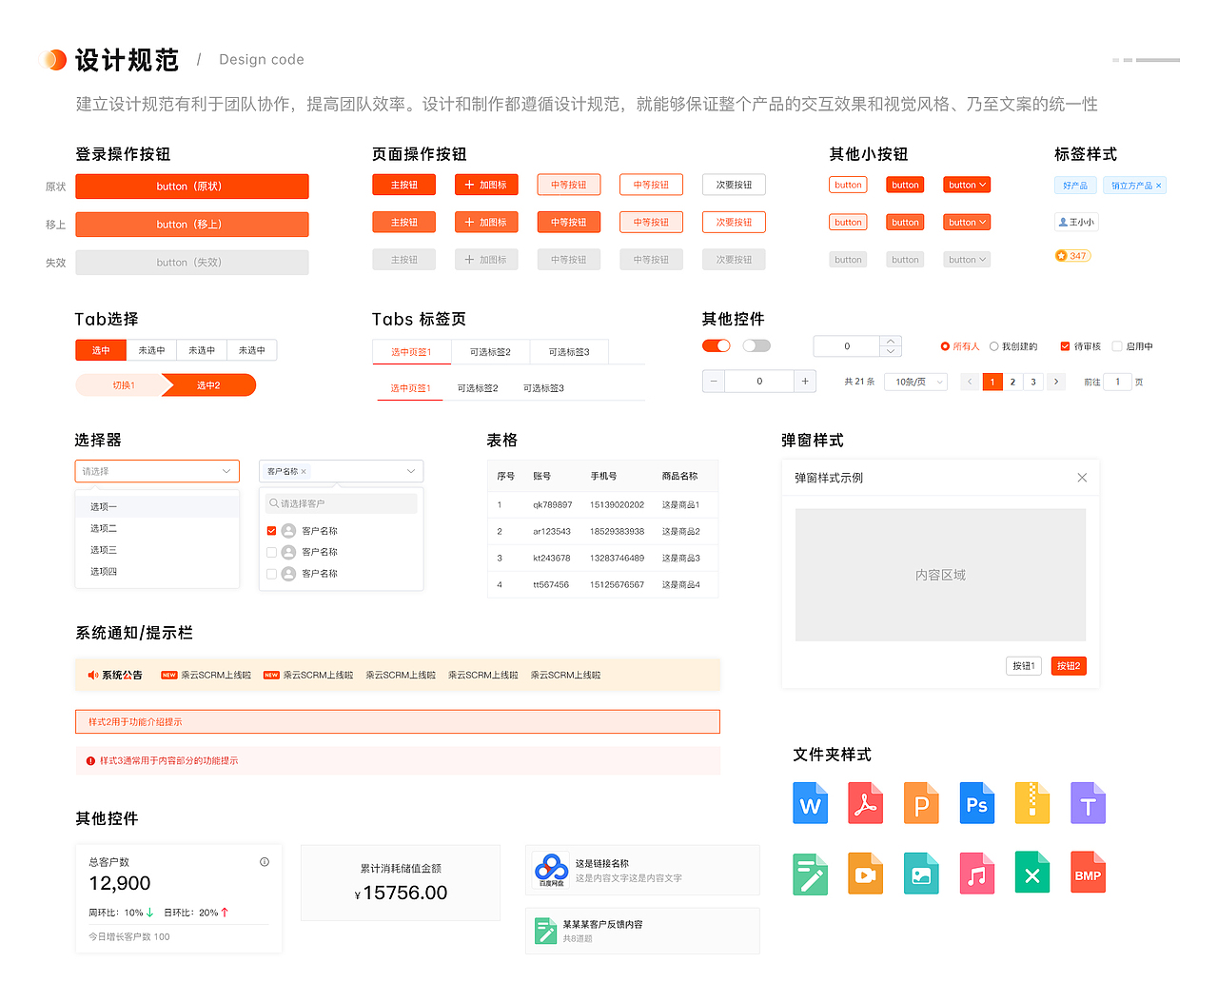Click the 系统公告 speaker icon
The width and height of the screenshot is (1218, 1002).
point(93,675)
